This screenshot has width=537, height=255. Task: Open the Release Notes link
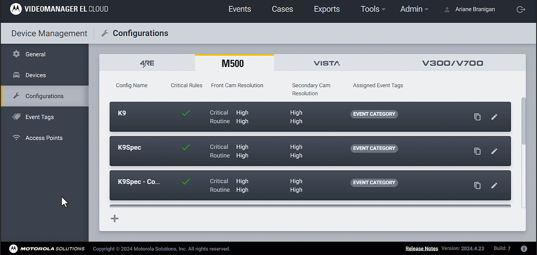(x=422, y=249)
